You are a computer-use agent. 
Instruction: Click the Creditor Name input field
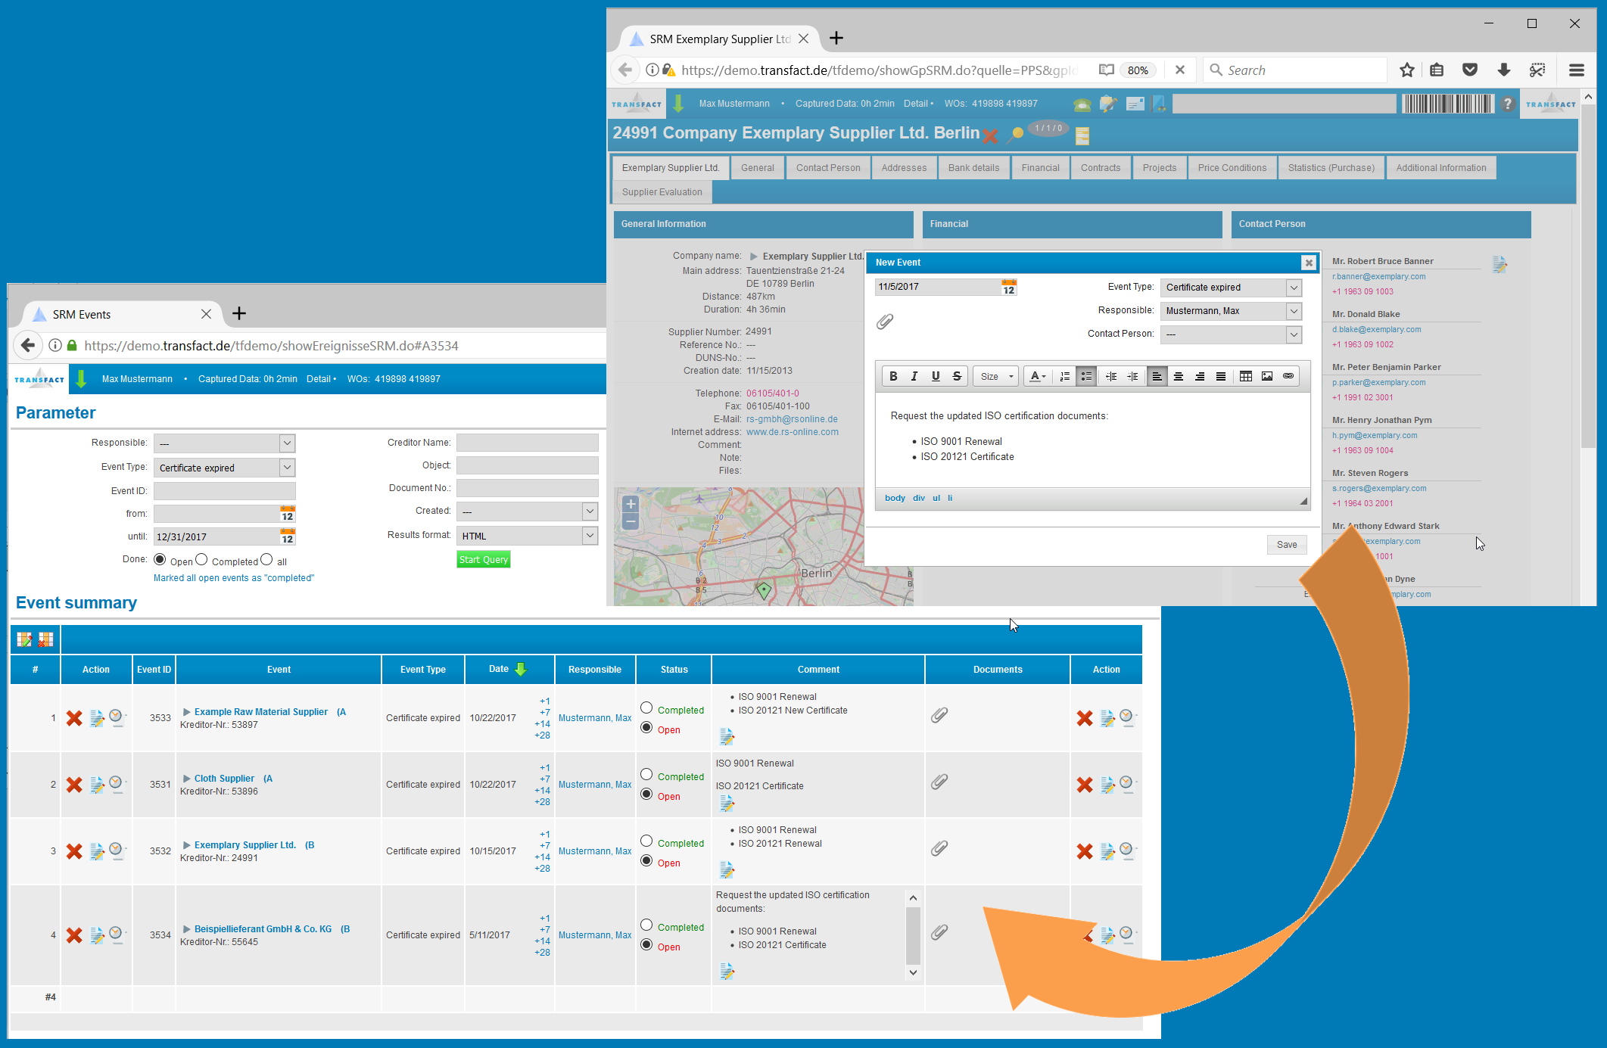click(x=527, y=443)
